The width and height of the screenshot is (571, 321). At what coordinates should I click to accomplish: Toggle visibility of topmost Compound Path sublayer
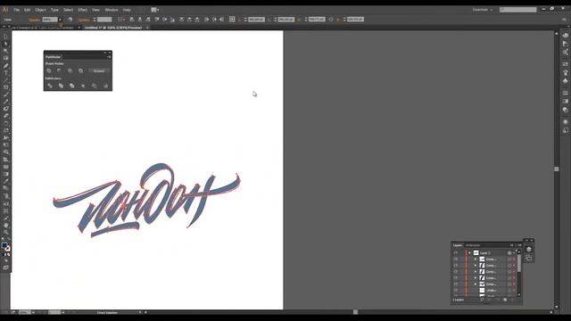tap(456, 259)
